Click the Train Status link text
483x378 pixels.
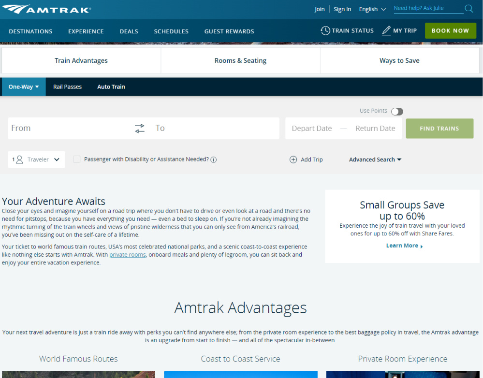click(352, 30)
